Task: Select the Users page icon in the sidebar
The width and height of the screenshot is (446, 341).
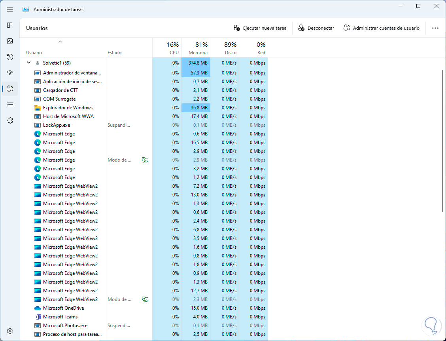Action: (10, 89)
